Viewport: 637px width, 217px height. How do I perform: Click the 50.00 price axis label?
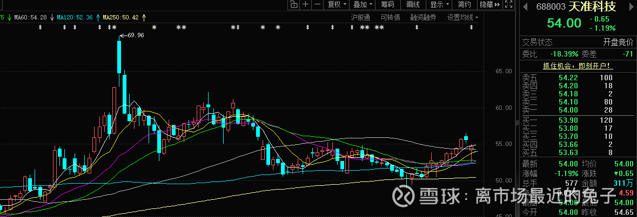[x=504, y=180]
